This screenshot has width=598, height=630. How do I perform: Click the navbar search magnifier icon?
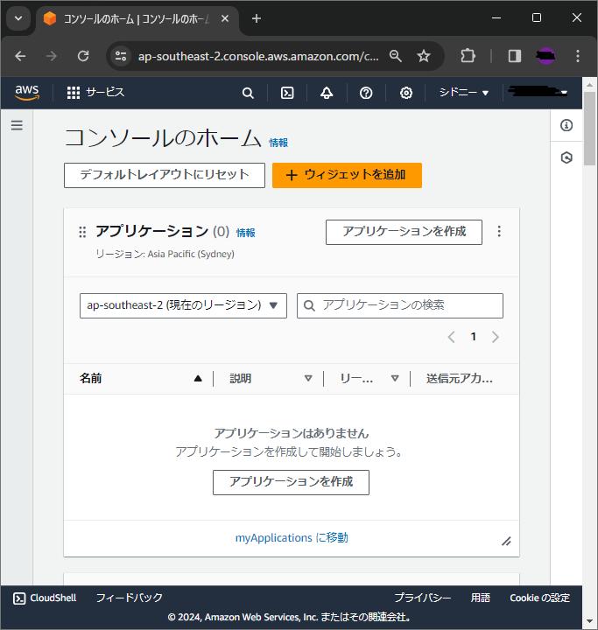coord(248,93)
